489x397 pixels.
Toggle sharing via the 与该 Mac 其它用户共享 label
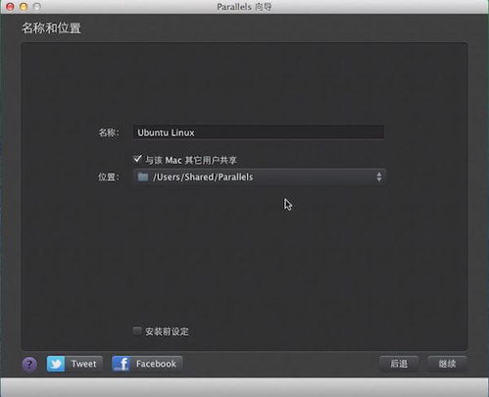pyautogui.click(x=191, y=160)
